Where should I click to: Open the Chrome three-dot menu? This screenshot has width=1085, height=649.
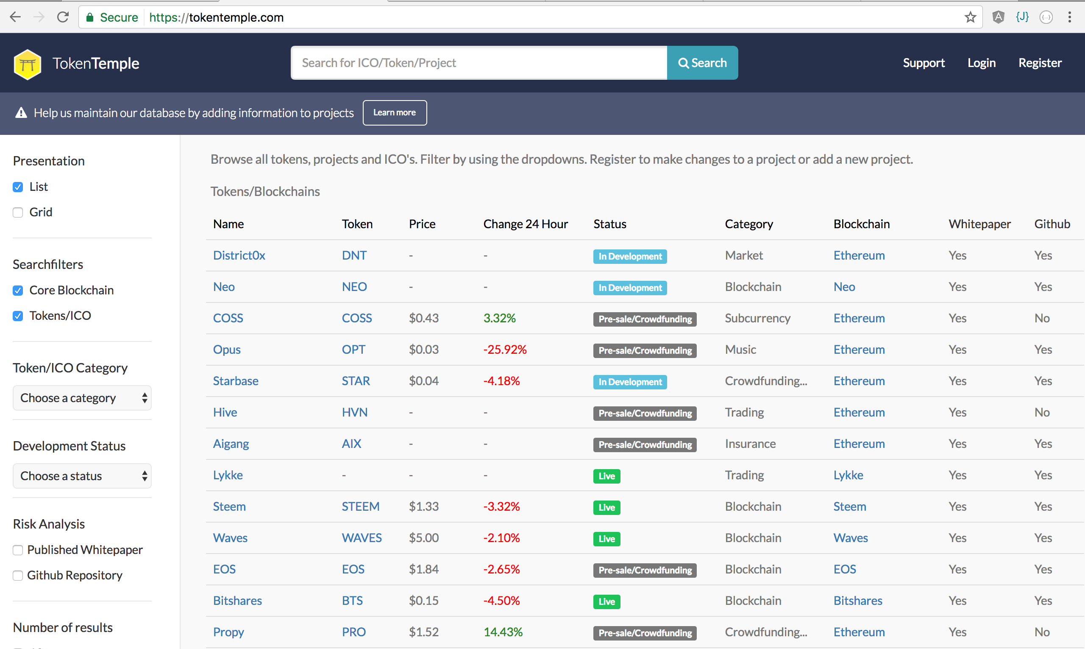(x=1070, y=17)
